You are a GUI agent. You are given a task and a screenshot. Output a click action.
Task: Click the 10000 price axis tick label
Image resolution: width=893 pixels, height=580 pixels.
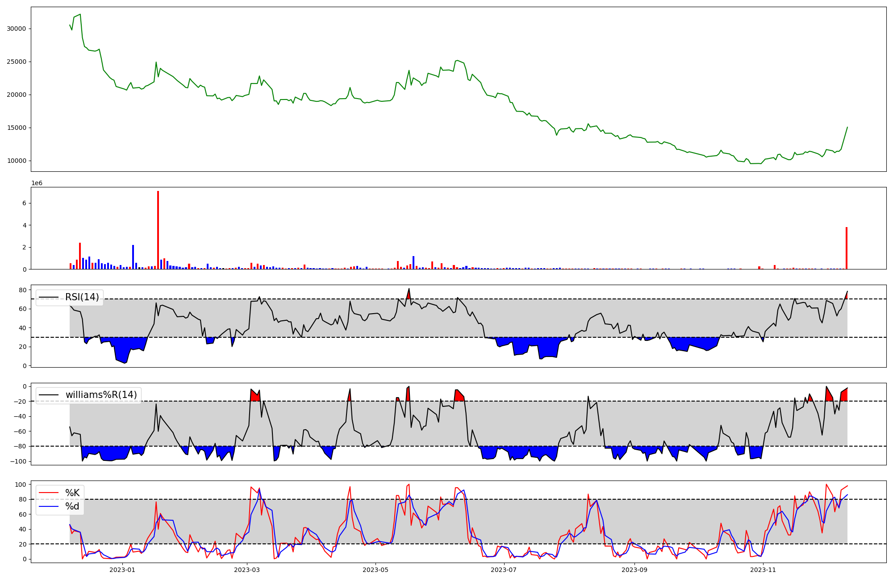point(16,161)
